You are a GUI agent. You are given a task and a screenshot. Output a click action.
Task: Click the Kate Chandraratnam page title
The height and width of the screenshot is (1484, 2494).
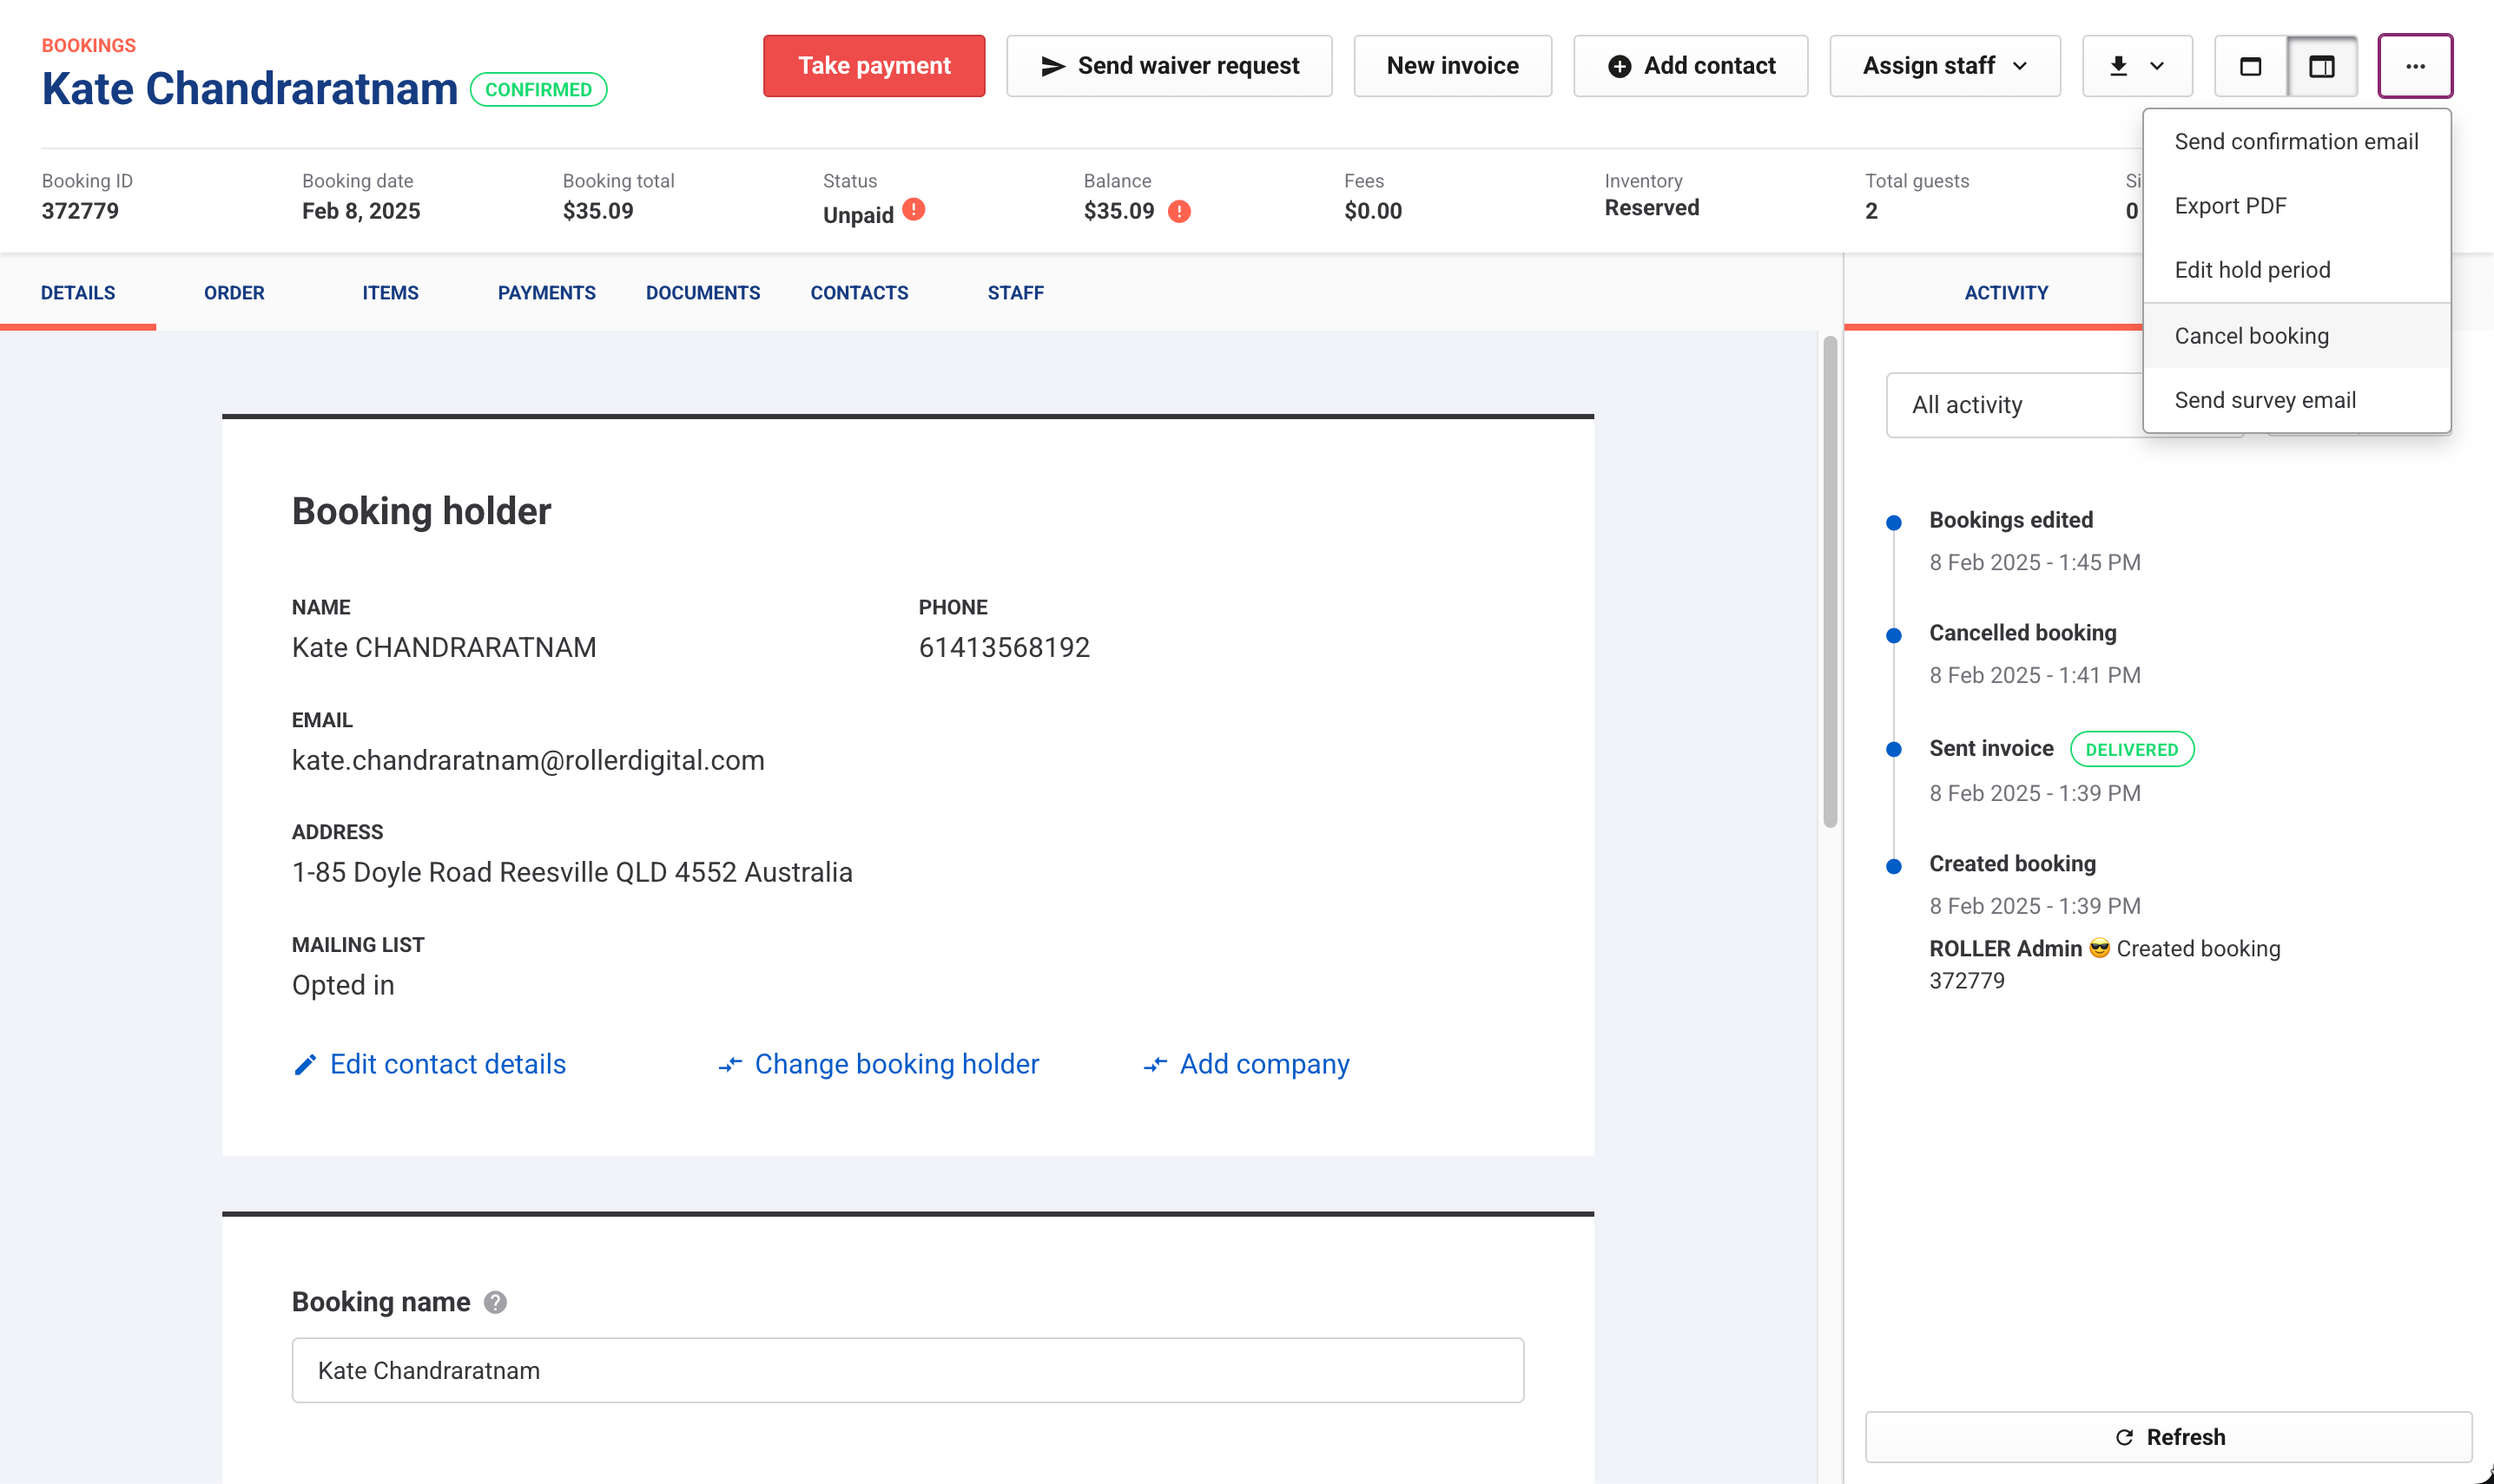[250, 89]
